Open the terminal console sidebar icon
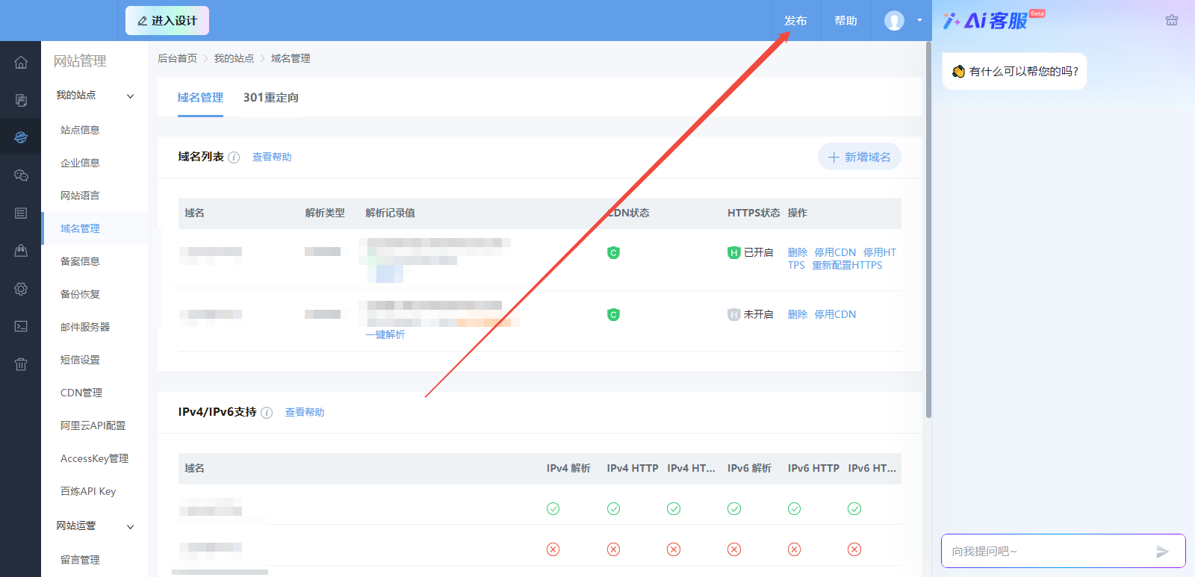This screenshot has height=577, width=1195. [21, 326]
